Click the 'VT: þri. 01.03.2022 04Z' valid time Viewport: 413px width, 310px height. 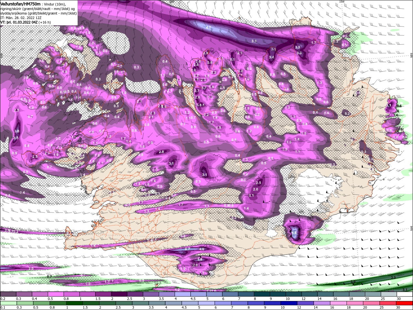[19, 22]
